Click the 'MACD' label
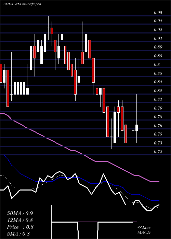This screenshot has width=171, height=239. click(x=144, y=233)
